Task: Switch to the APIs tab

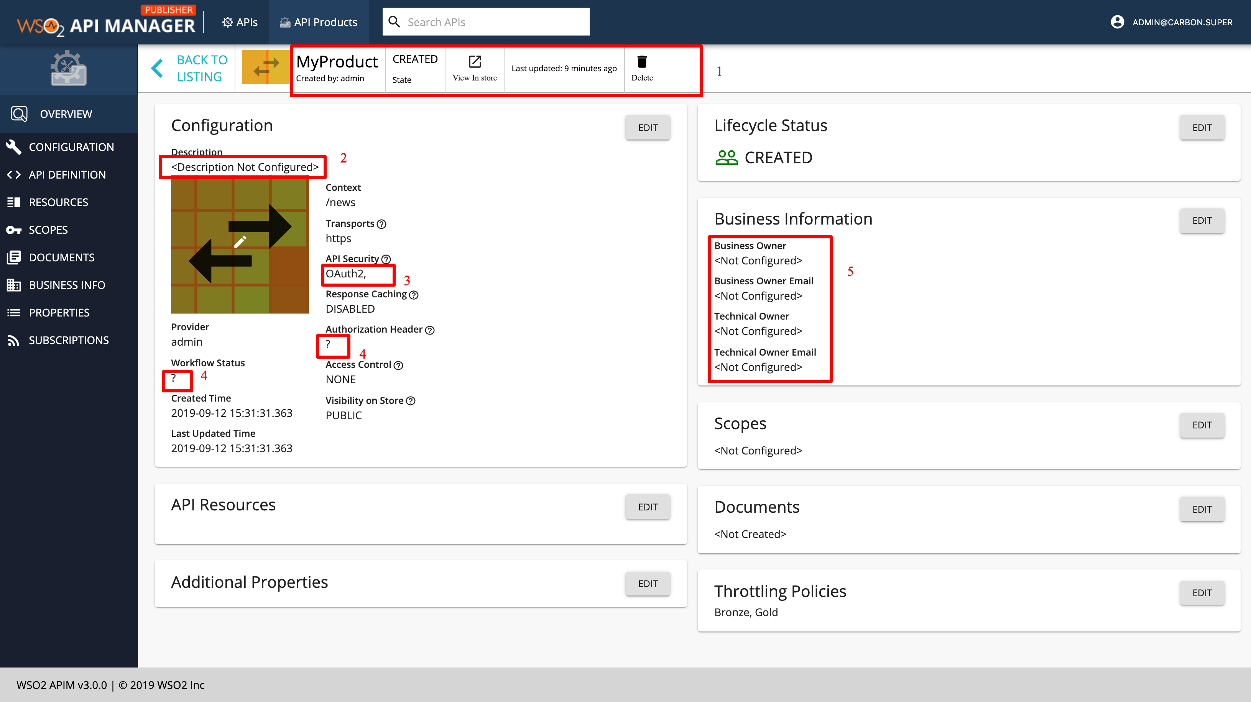Action: point(240,22)
